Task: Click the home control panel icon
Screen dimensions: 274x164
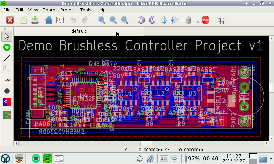Action: (49, 20)
